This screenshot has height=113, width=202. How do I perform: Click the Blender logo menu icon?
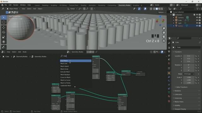click(x=2, y=5)
